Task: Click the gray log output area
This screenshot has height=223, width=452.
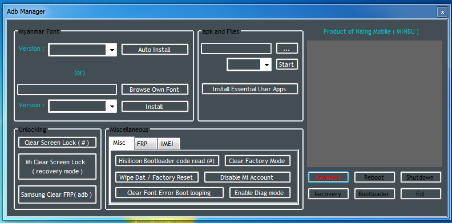Action: [374, 103]
